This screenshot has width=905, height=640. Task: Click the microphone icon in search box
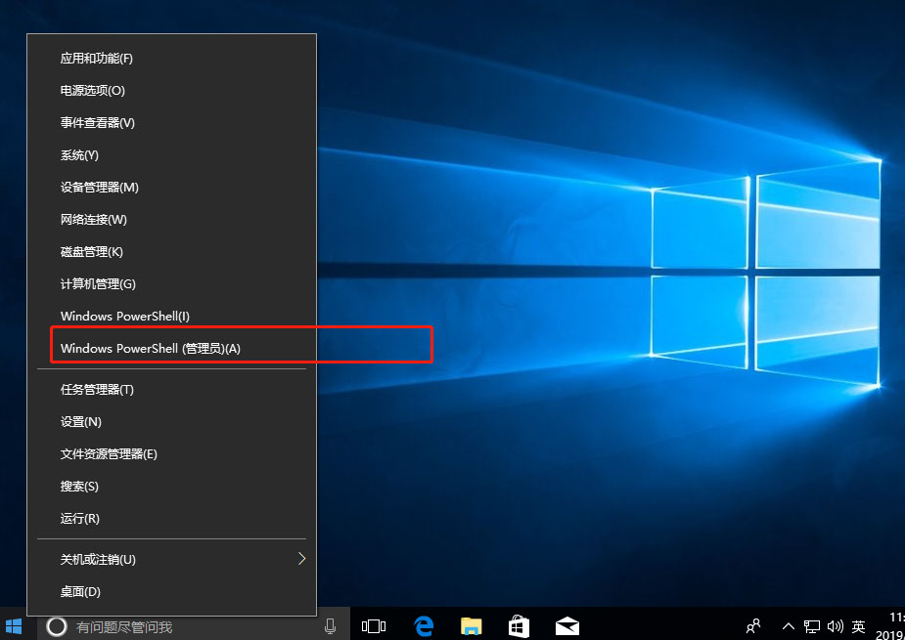click(330, 626)
